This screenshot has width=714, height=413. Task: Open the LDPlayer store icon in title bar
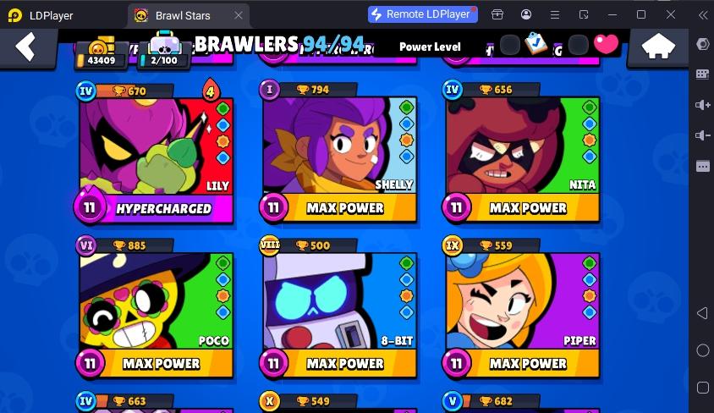497,14
